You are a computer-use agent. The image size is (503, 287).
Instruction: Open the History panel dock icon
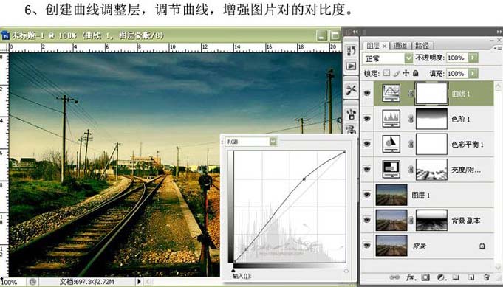352,51
